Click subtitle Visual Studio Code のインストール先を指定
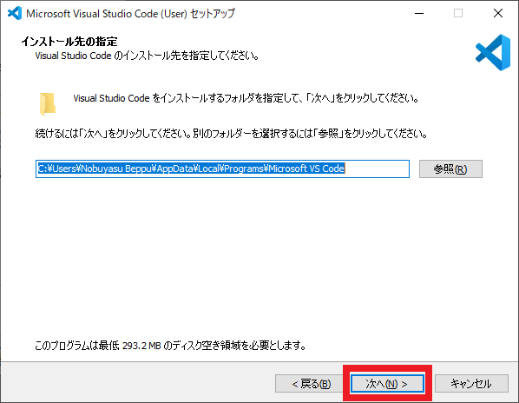Image resolution: width=519 pixels, height=403 pixels. pos(147,56)
